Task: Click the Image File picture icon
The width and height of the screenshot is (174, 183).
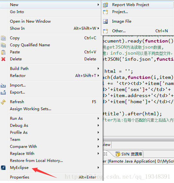Action: click(x=105, y=21)
